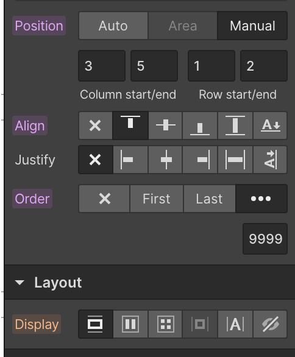295x357 pixels.
Task: Choose justify start icon
Action: click(x=130, y=160)
